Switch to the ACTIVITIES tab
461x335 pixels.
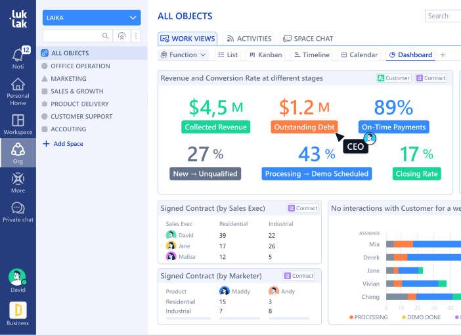click(x=248, y=39)
